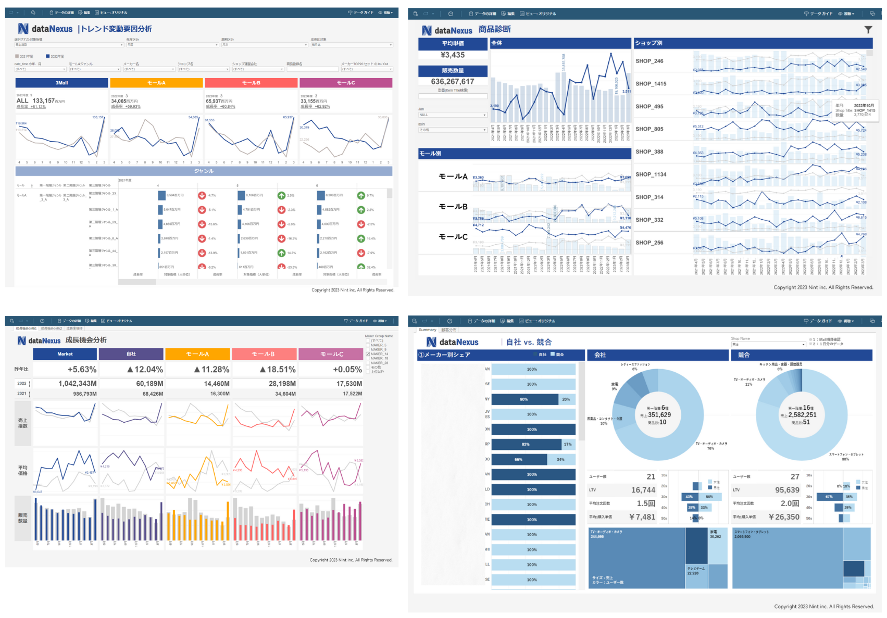This screenshot has height=618, width=887.
Task: Open the 年度区分 dropdown
Action: pos(172,45)
